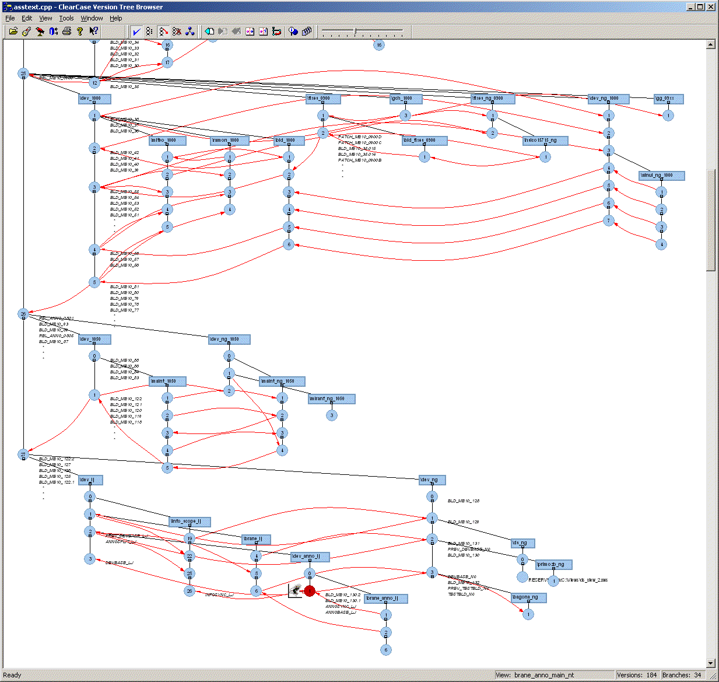Click the greyed double-arrow toolbar icon

[x=236, y=32]
